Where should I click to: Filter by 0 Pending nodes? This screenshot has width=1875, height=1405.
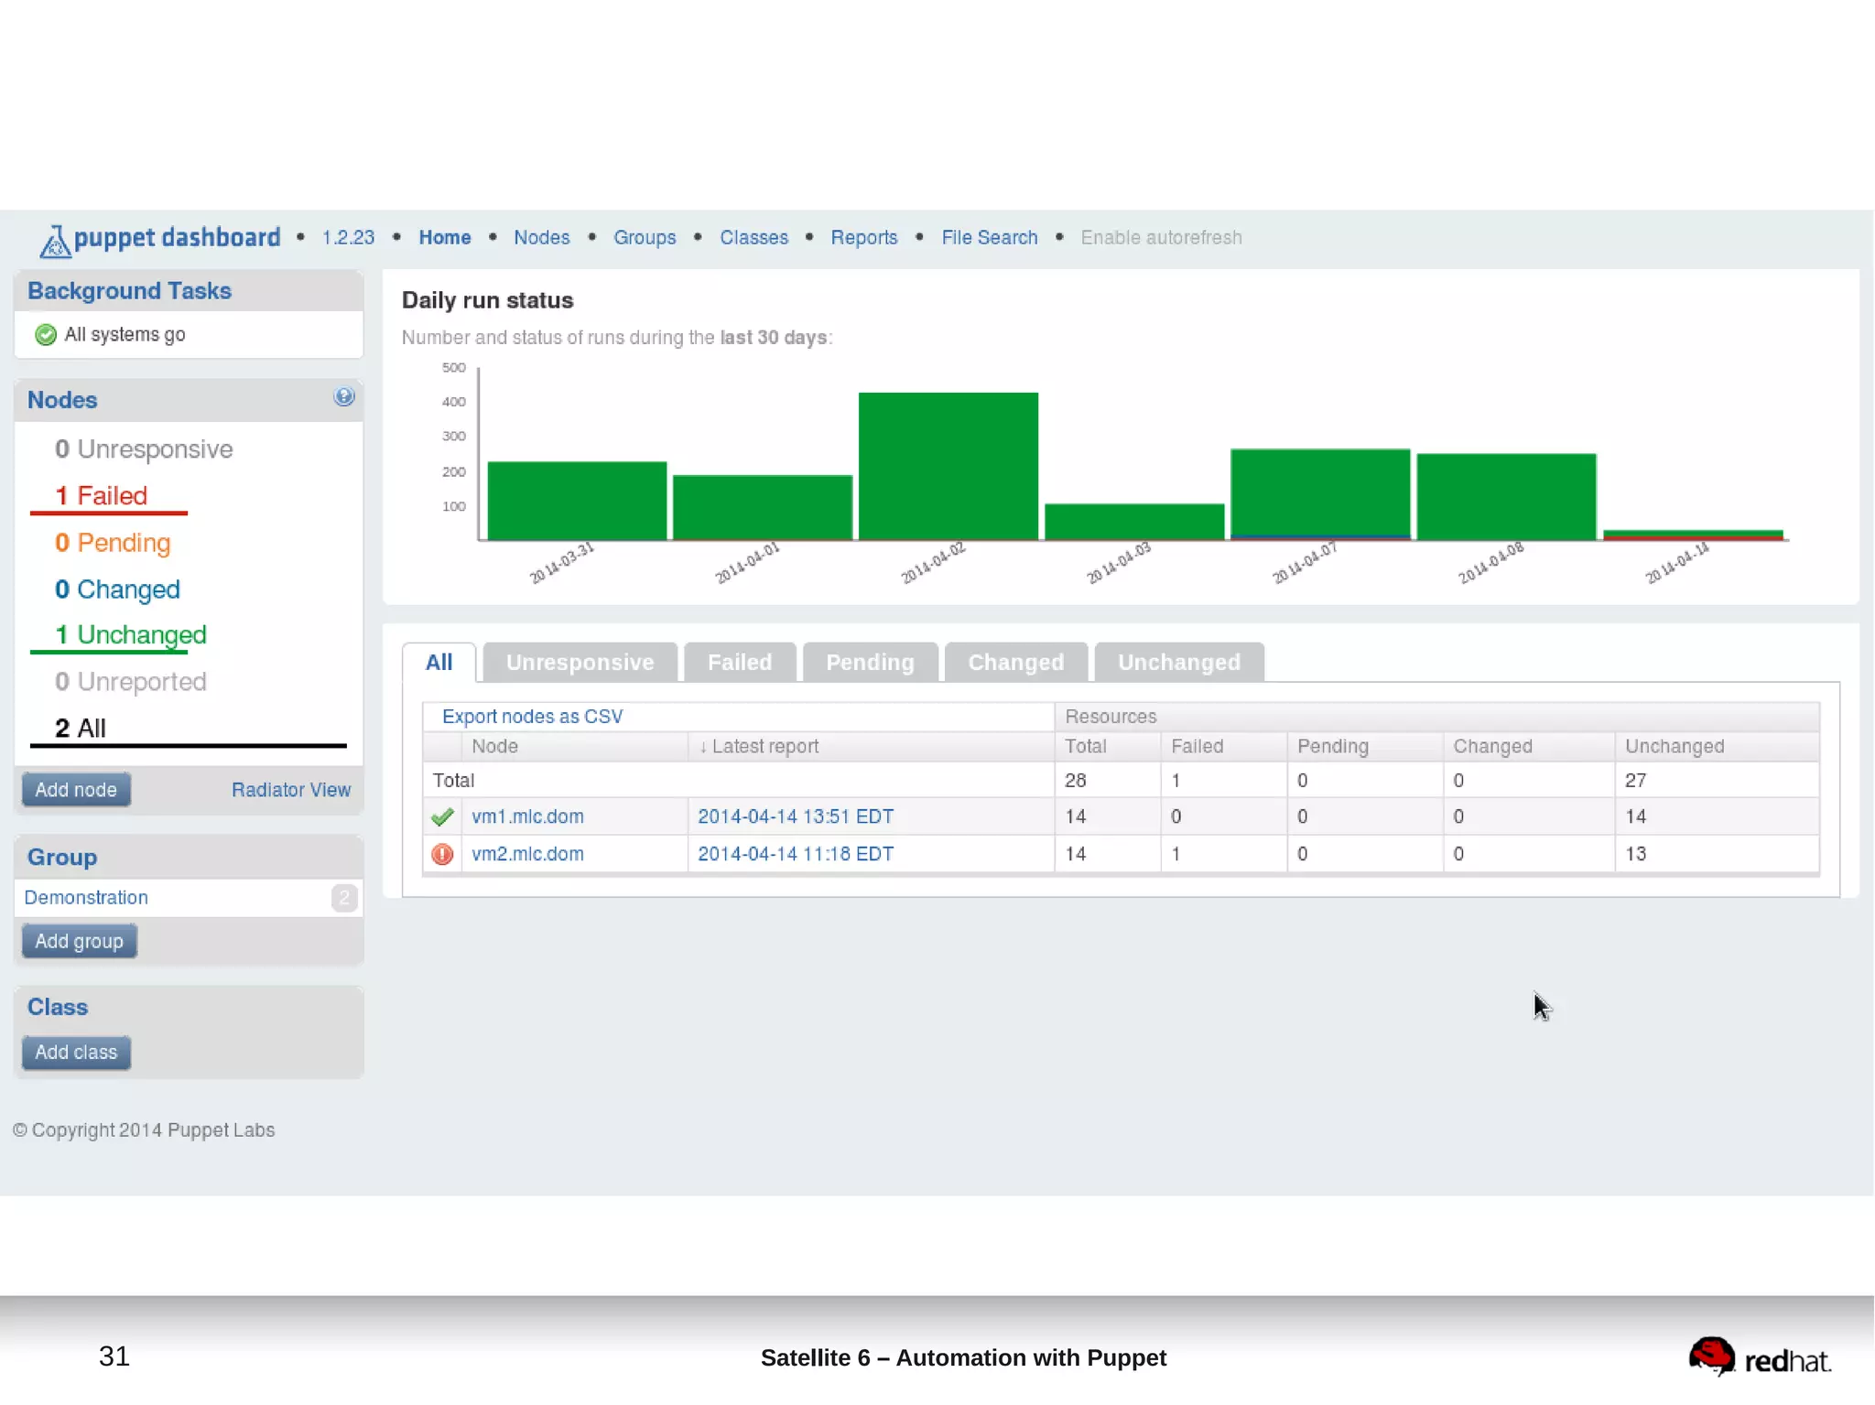pyautogui.click(x=113, y=543)
